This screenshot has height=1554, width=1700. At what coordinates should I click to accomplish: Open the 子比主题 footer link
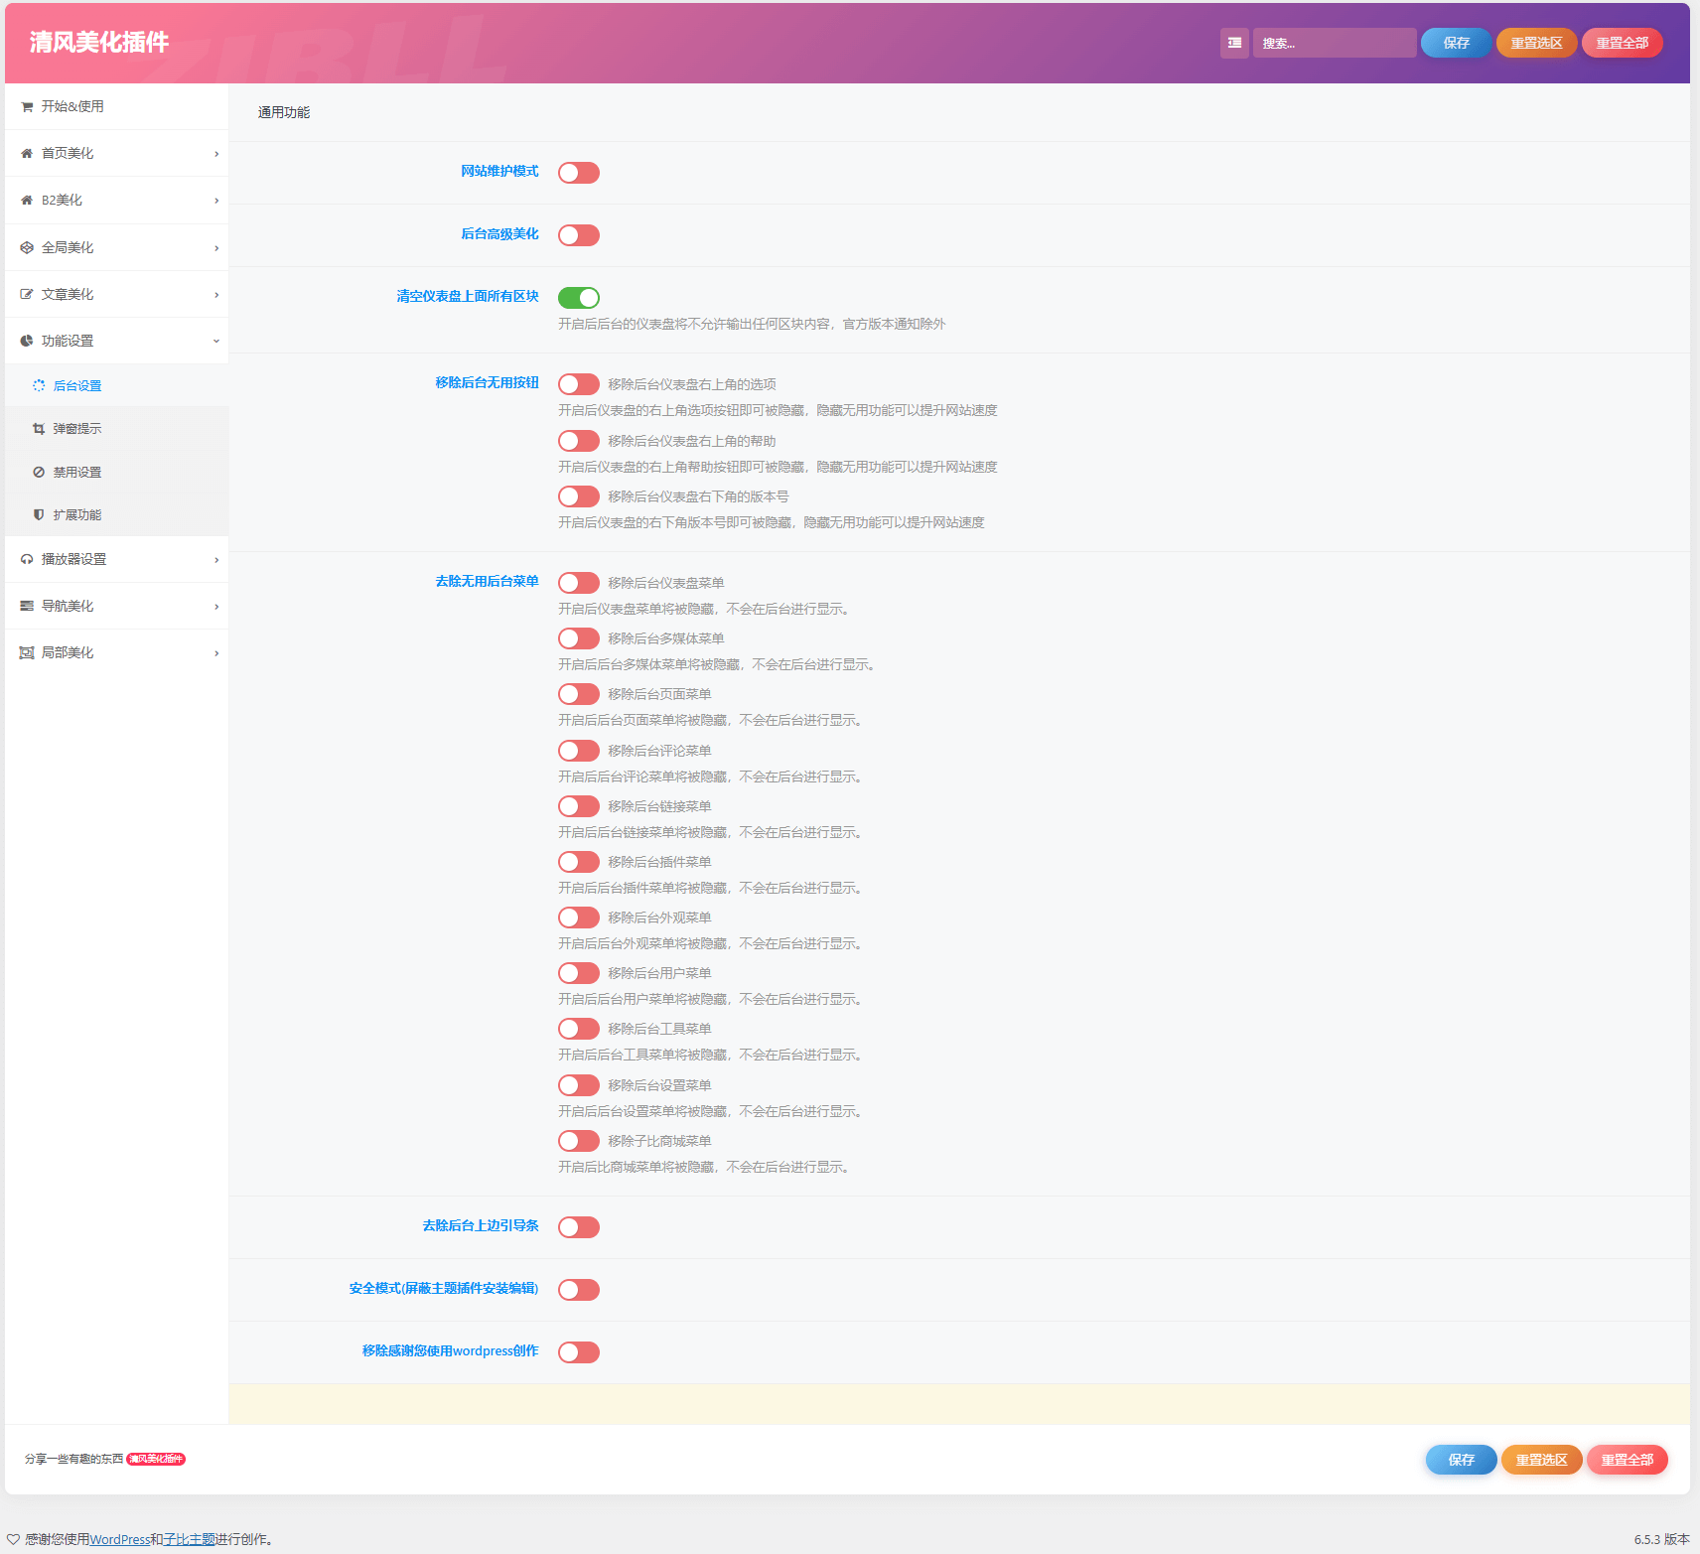click(x=189, y=1540)
